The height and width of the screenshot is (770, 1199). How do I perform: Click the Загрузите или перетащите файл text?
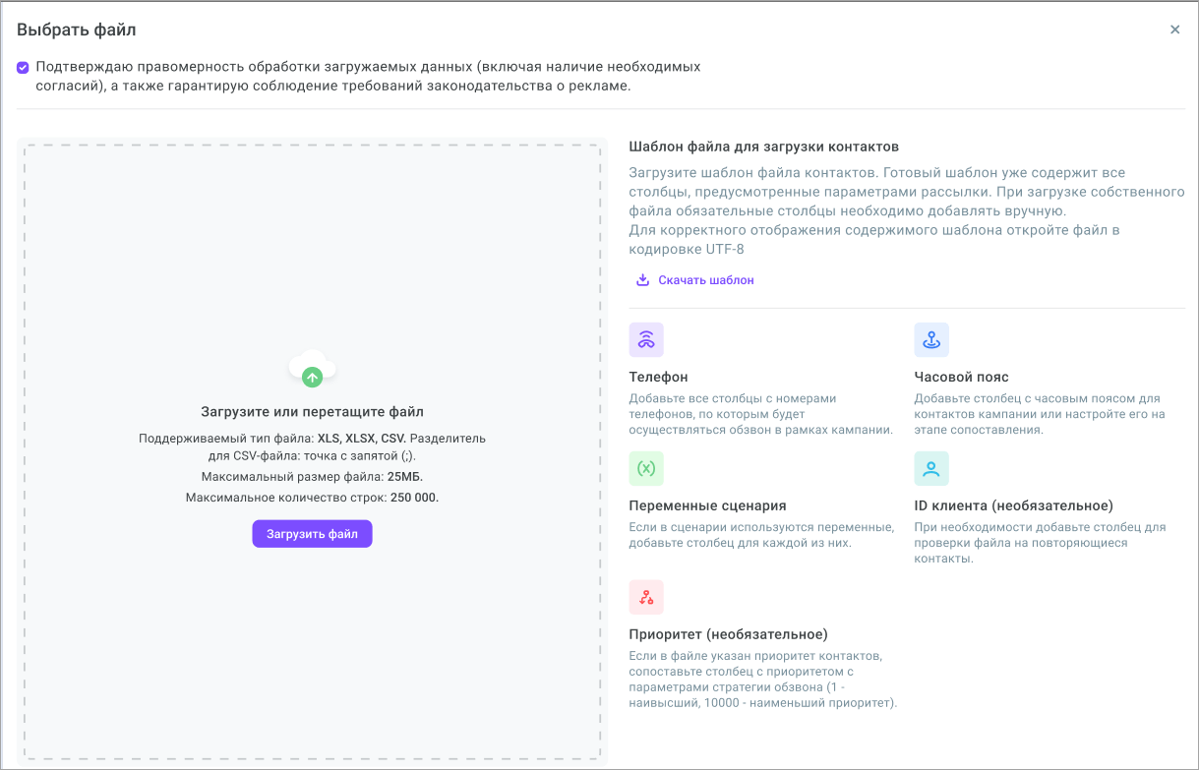coord(312,412)
